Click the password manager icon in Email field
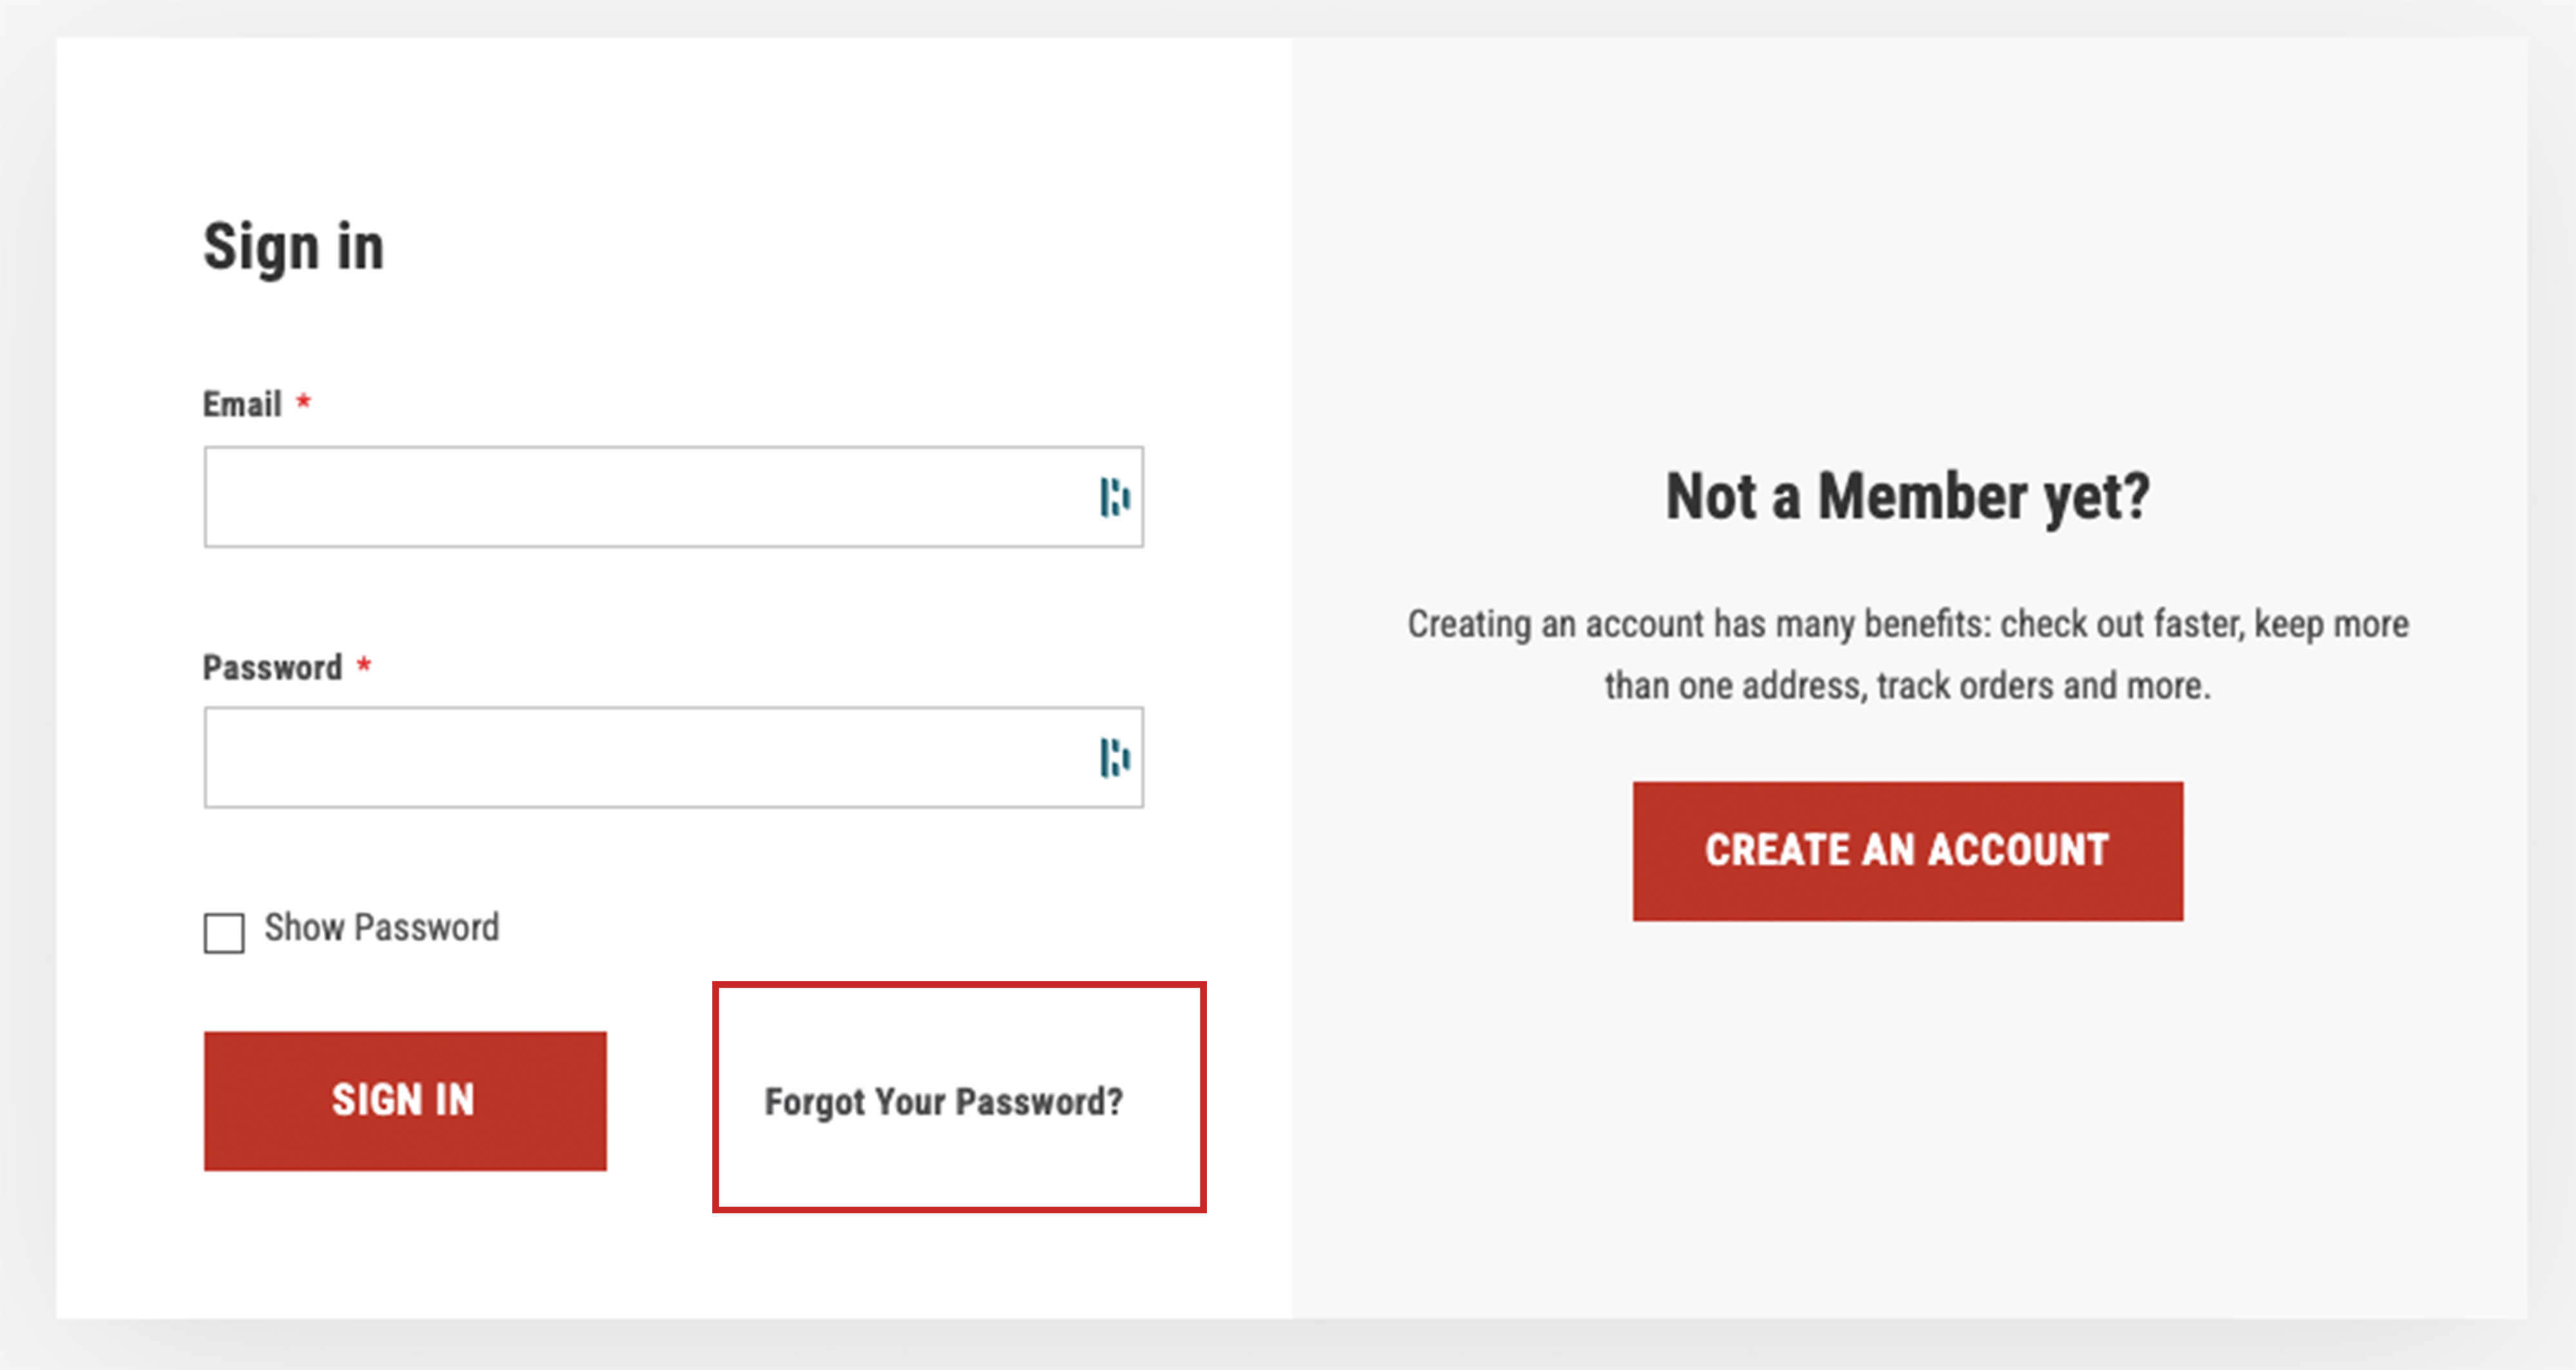2576x1370 pixels. (x=1114, y=497)
